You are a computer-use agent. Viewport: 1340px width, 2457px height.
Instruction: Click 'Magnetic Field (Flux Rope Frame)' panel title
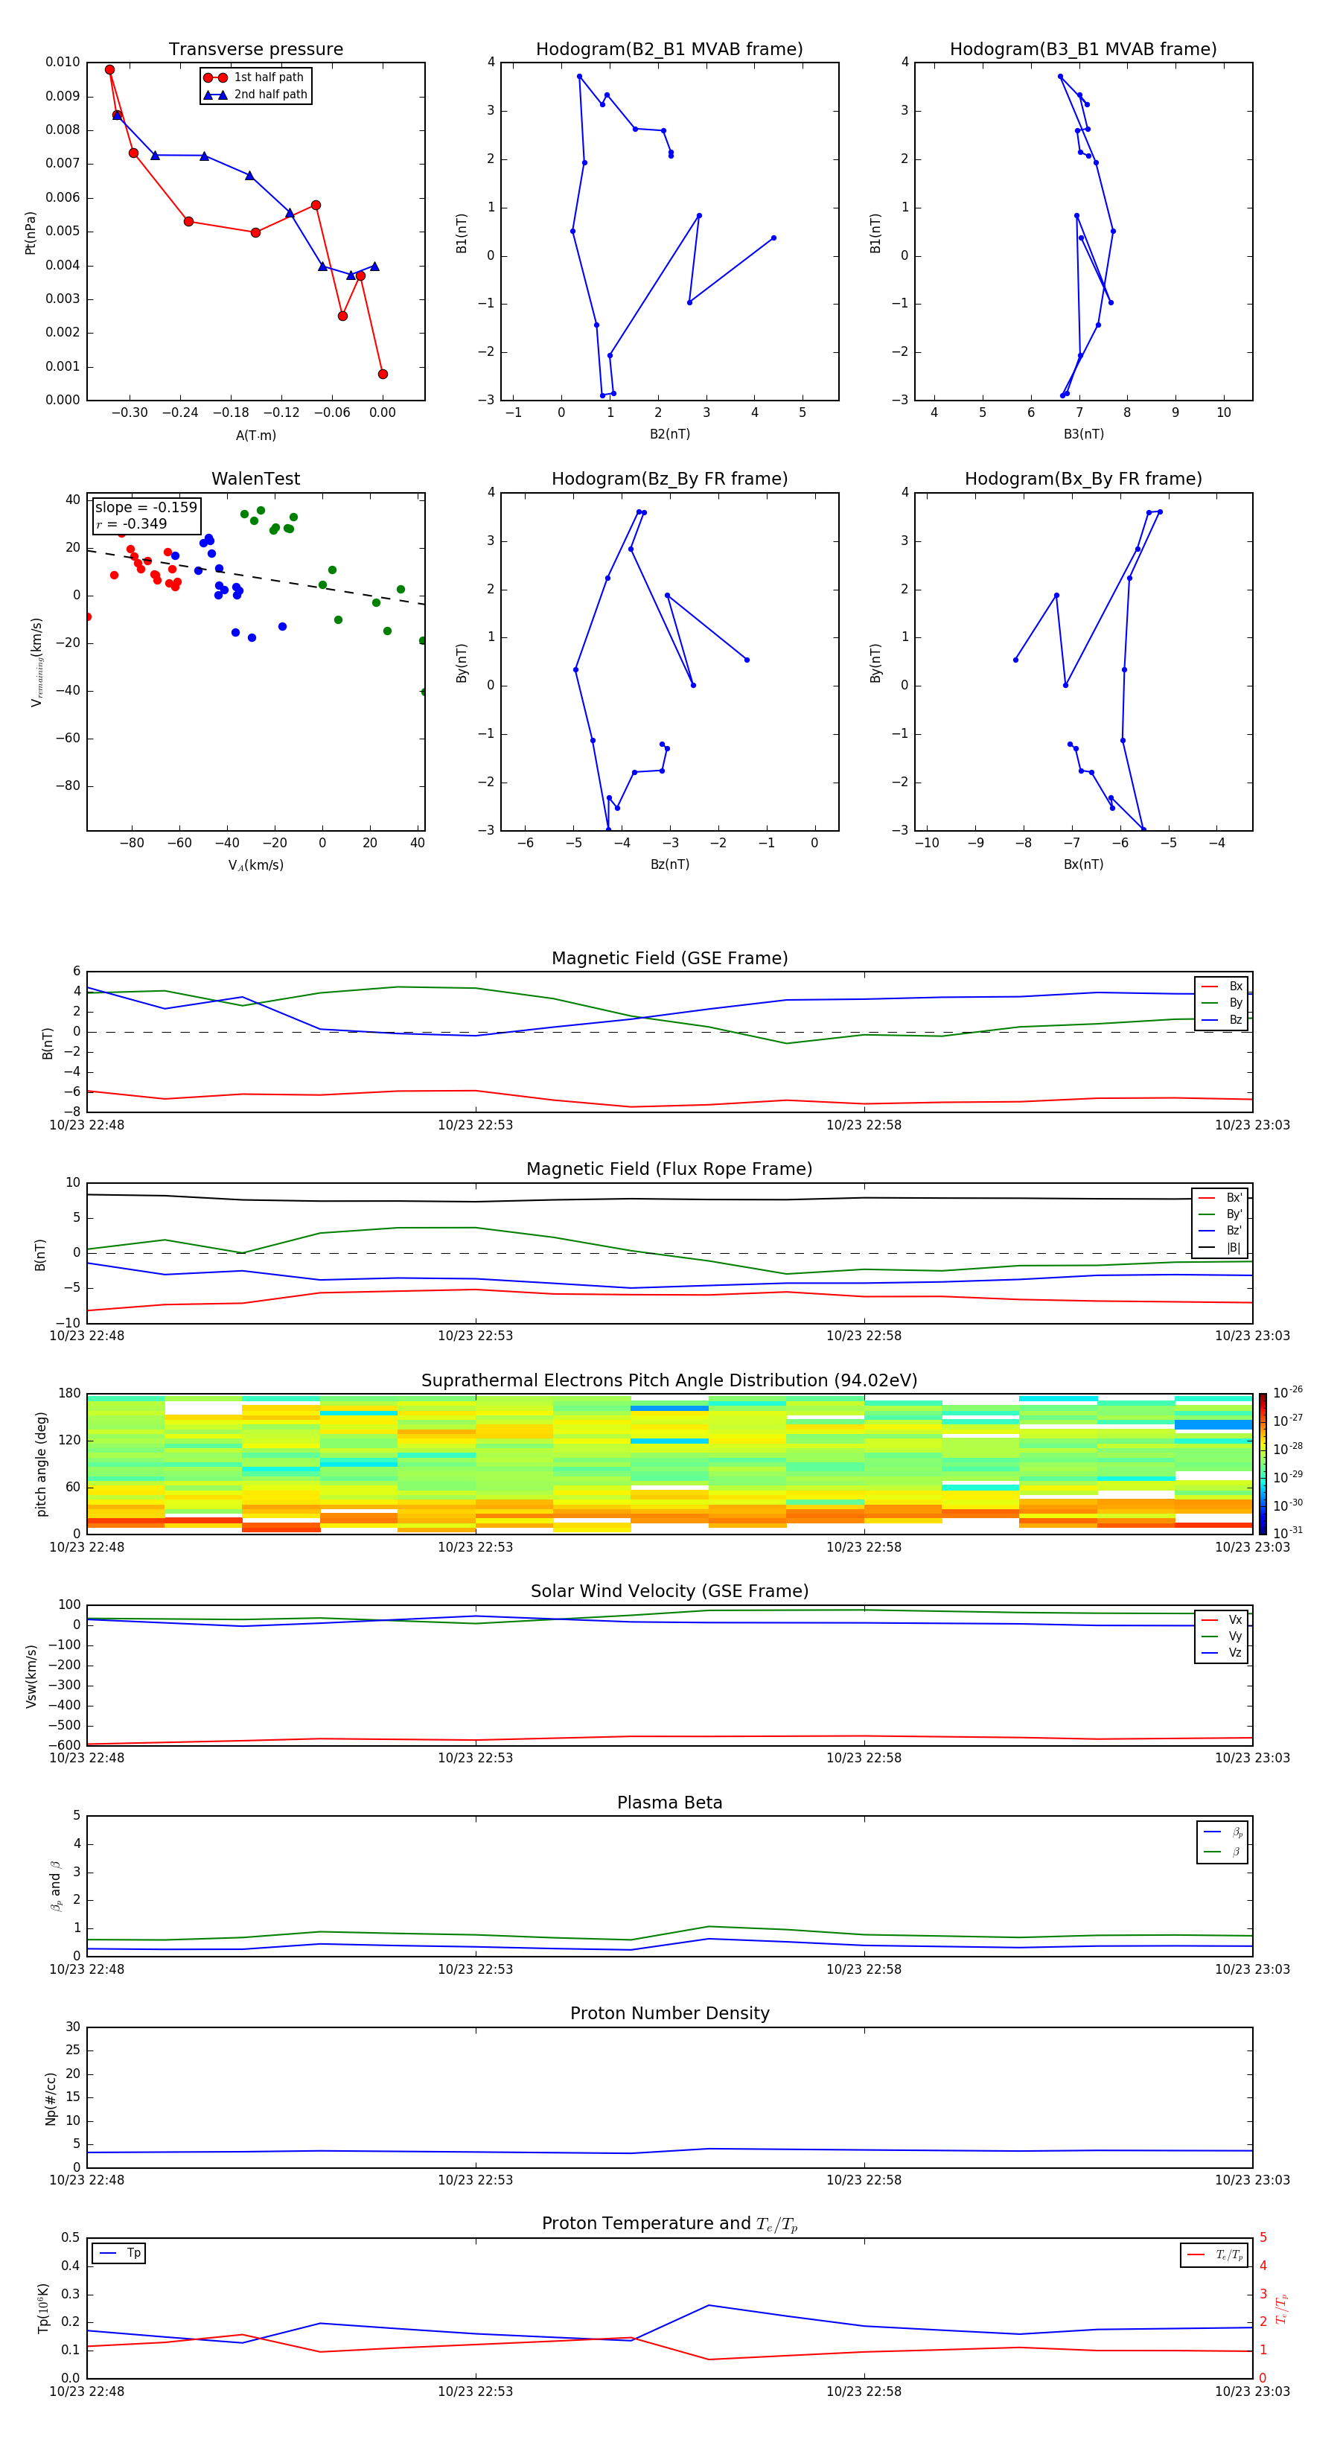pos(669,1170)
